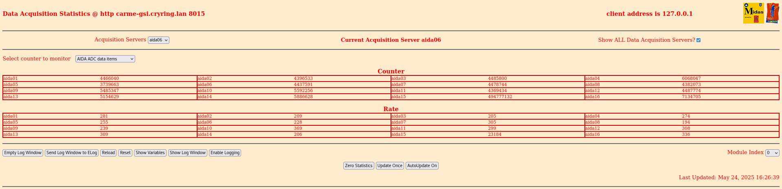Click the Reset button
This screenshot has width=782, height=189.
pyautogui.click(x=125, y=153)
